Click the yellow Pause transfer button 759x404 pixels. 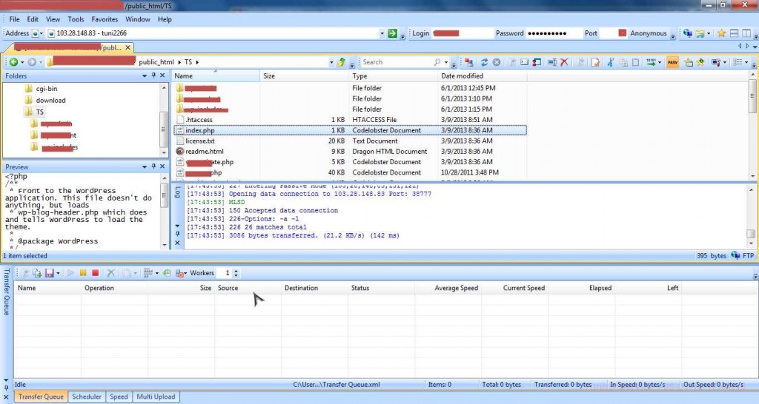click(83, 273)
